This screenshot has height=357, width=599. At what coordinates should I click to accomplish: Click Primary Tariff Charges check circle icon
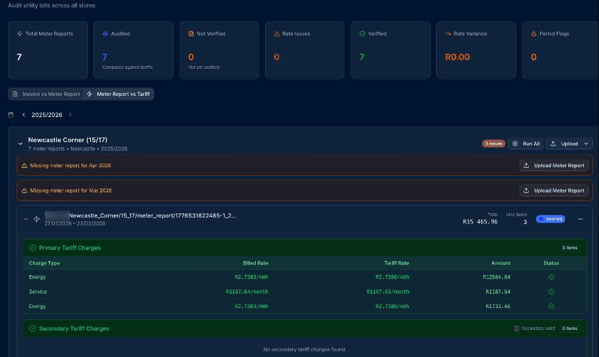click(32, 248)
